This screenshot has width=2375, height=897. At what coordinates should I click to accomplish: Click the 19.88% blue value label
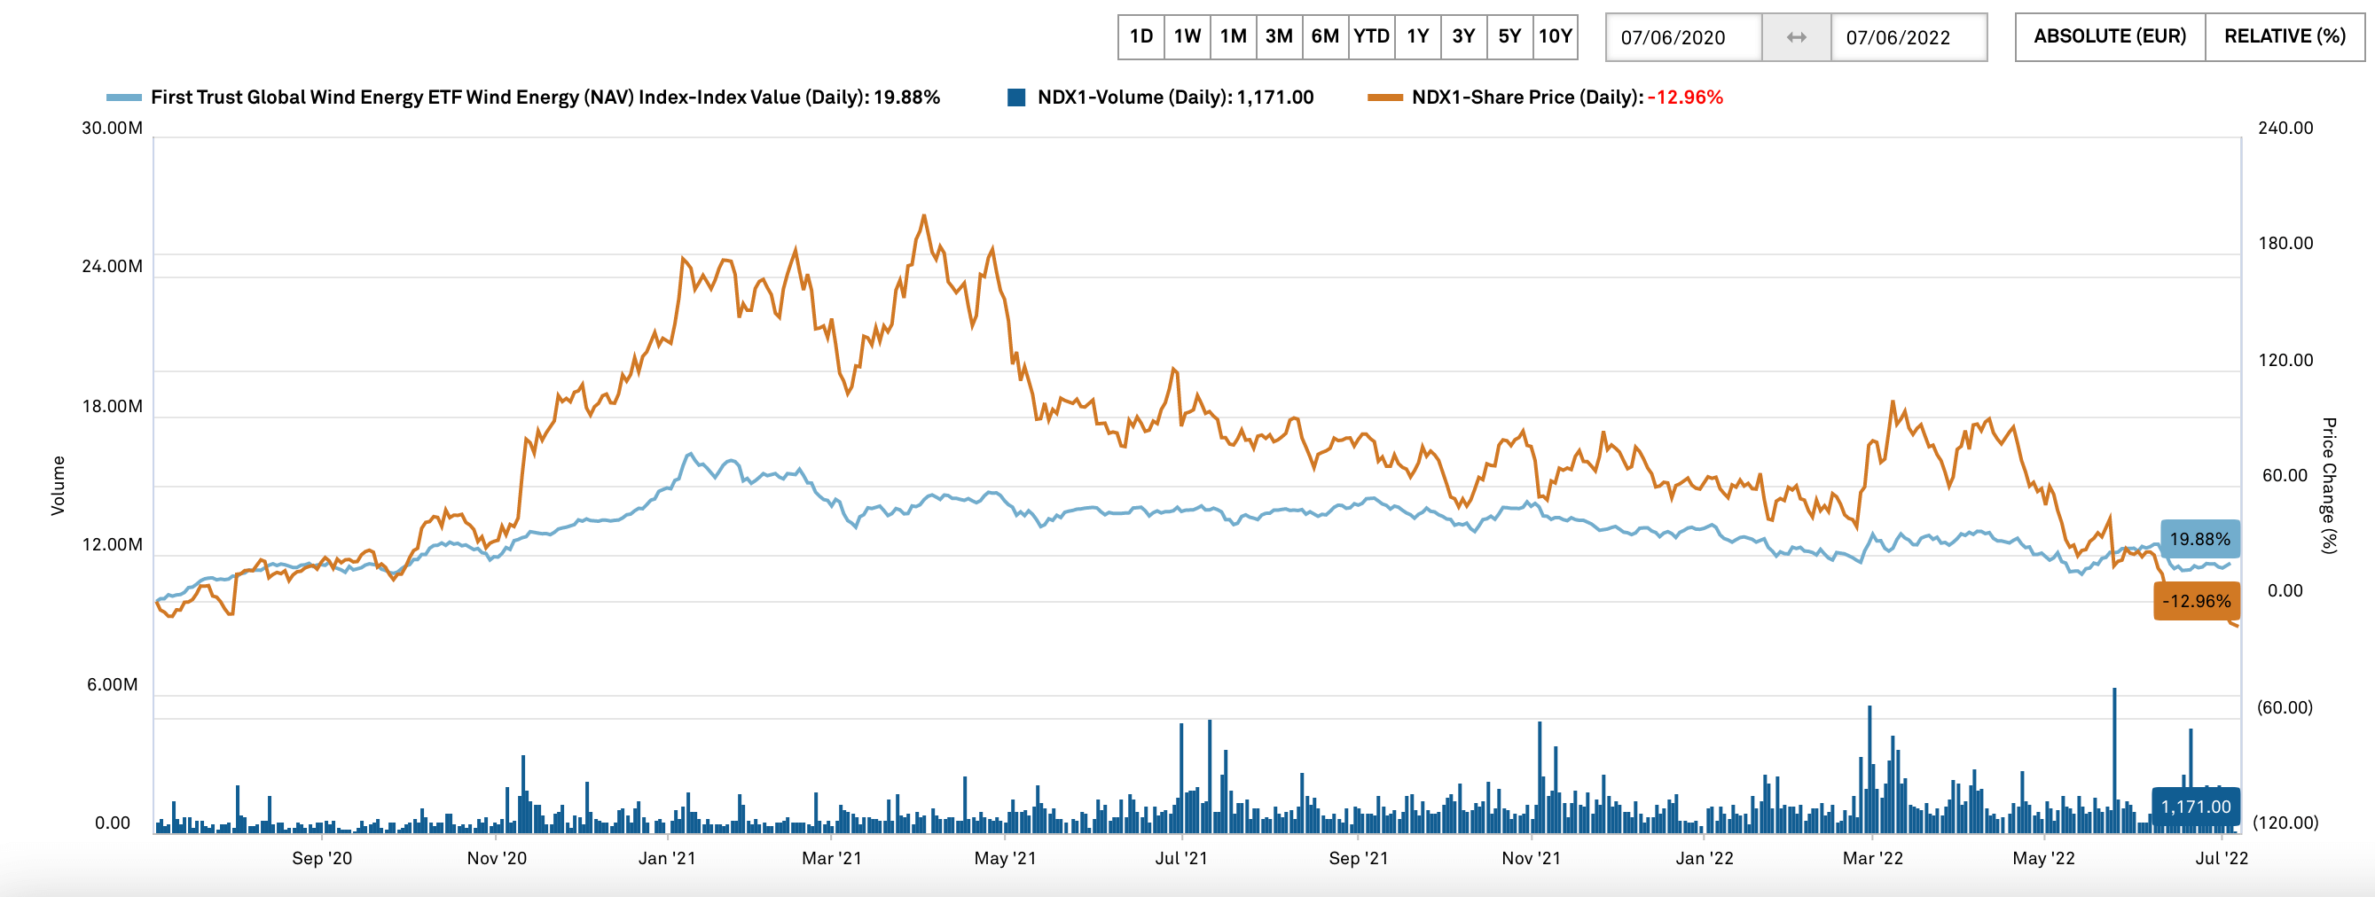[2199, 539]
